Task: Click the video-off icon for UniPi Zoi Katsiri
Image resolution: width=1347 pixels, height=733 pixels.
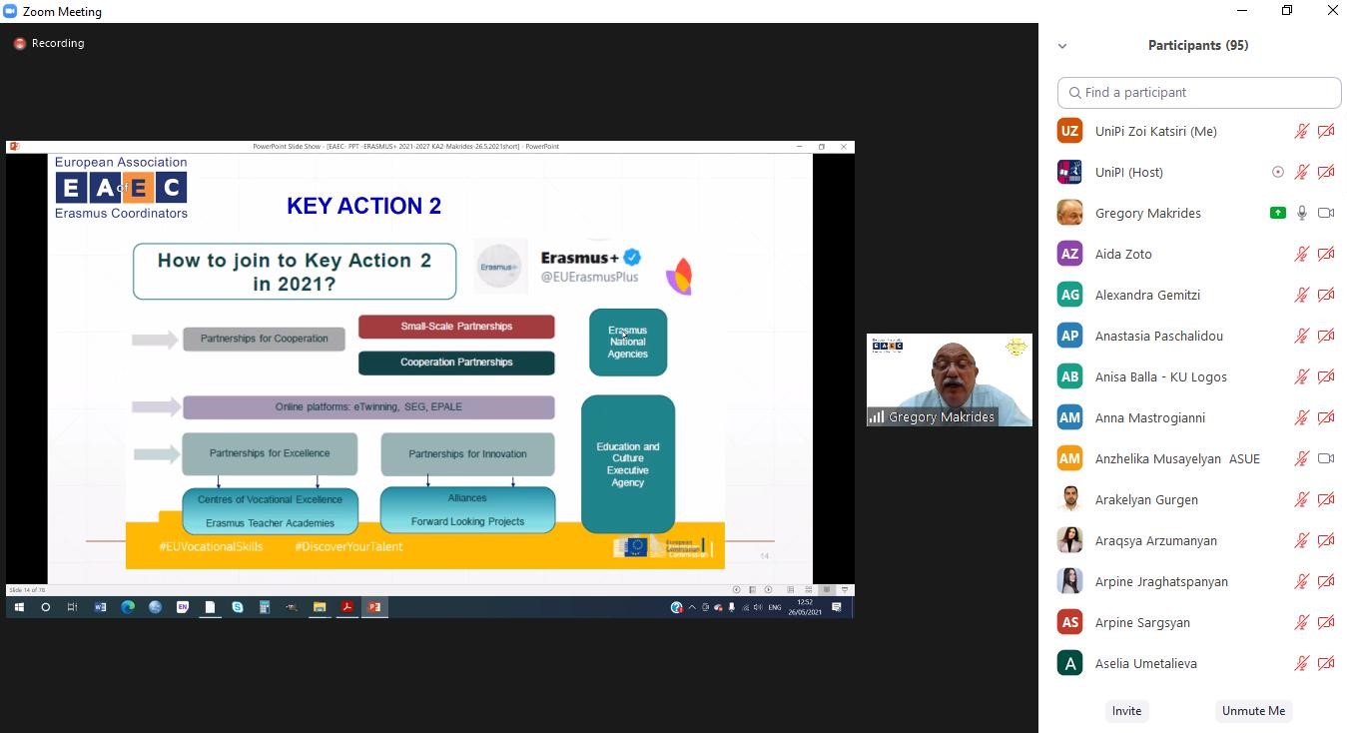Action: pos(1326,131)
